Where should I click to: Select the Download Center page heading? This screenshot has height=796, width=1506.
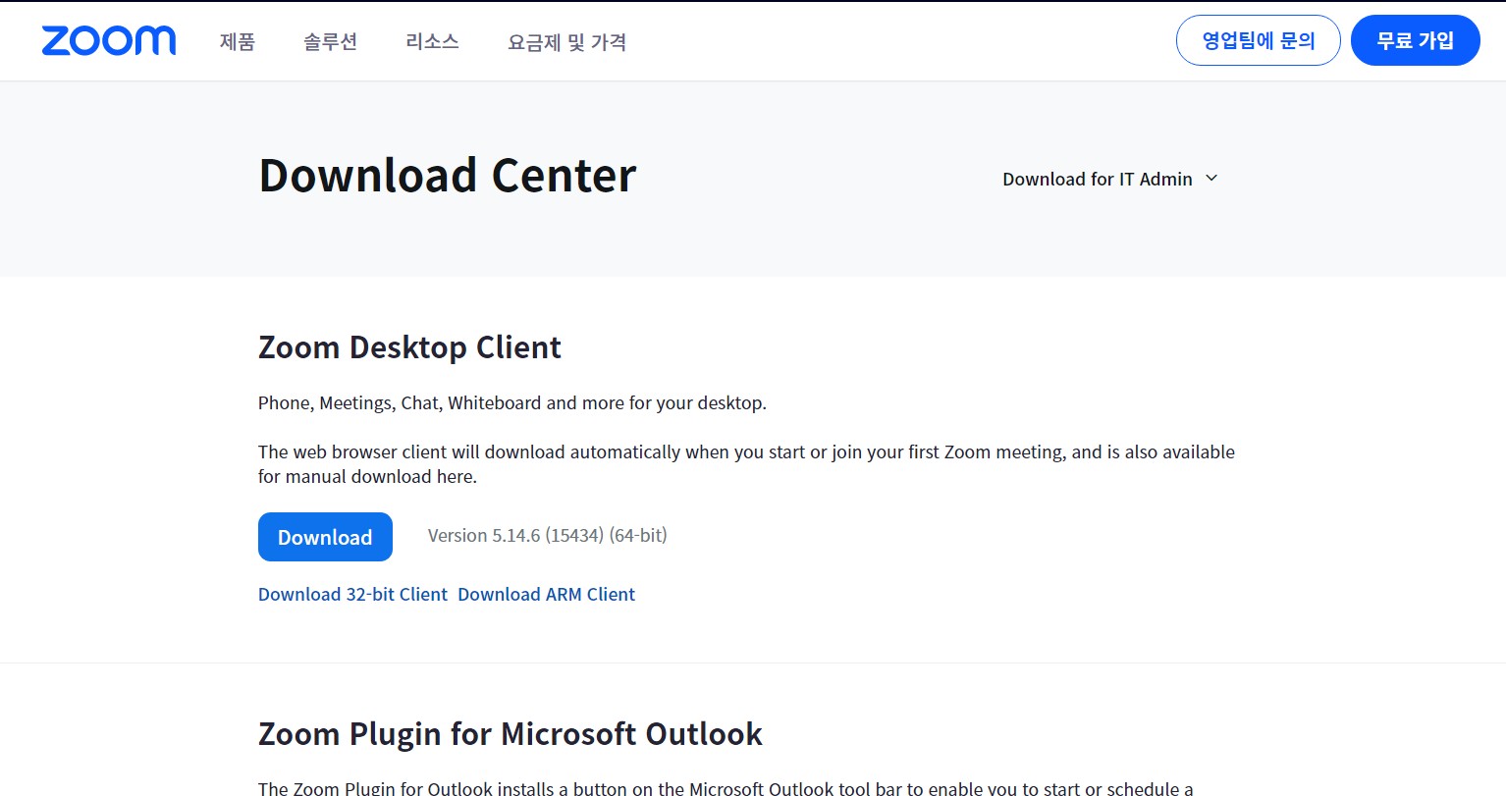click(x=447, y=175)
